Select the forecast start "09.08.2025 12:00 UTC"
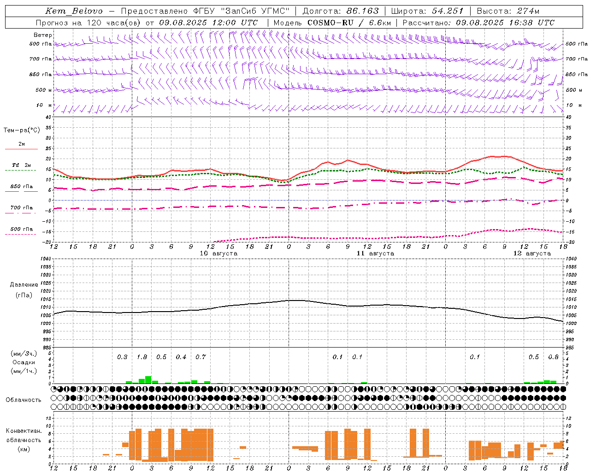This screenshot has width=590, height=472. pyautogui.click(x=208, y=23)
